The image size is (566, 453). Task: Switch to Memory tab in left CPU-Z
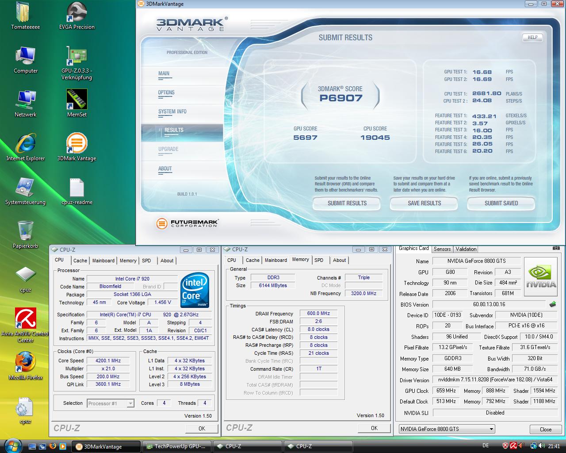[128, 261]
